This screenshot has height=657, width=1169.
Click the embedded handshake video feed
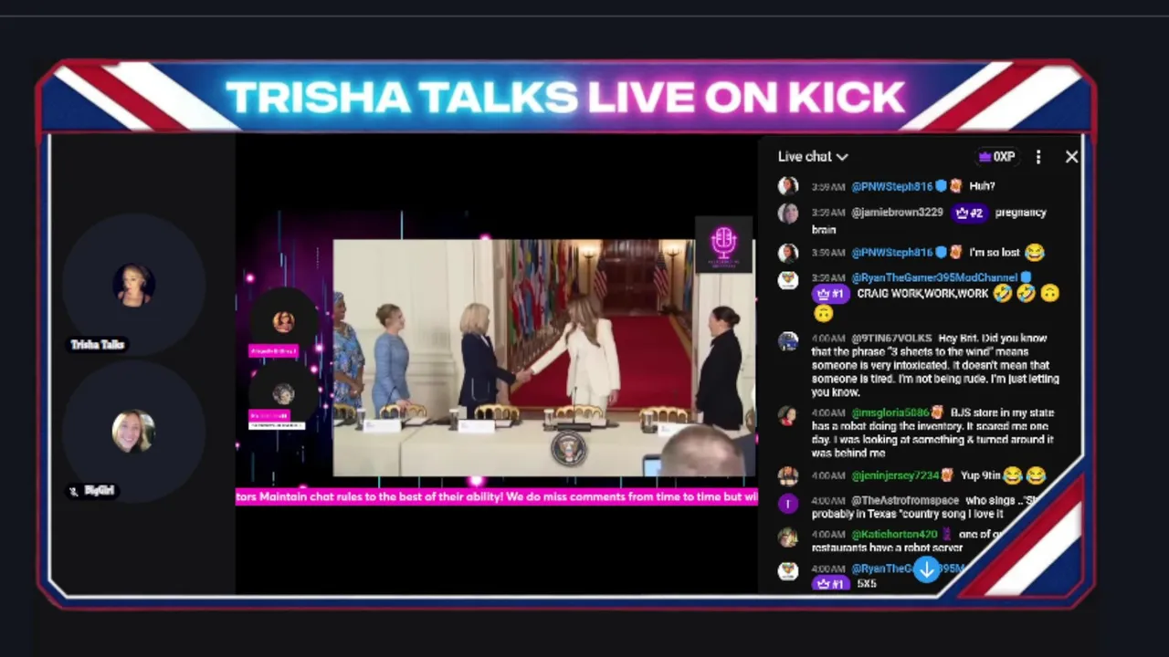point(544,358)
